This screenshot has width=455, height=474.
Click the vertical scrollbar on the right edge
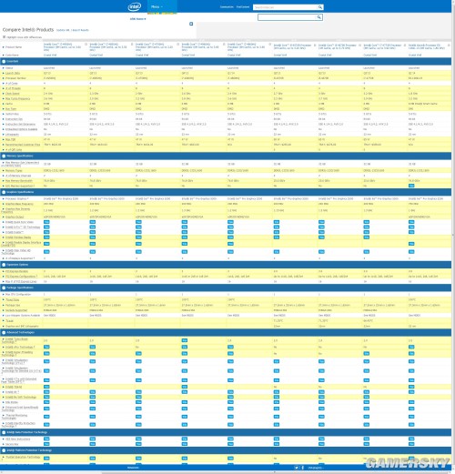tap(453, 235)
